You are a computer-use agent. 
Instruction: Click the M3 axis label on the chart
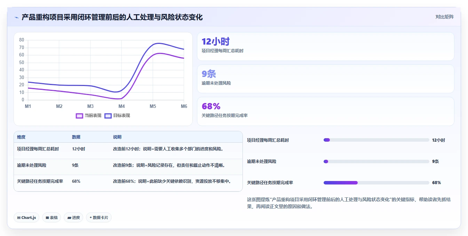coord(90,106)
